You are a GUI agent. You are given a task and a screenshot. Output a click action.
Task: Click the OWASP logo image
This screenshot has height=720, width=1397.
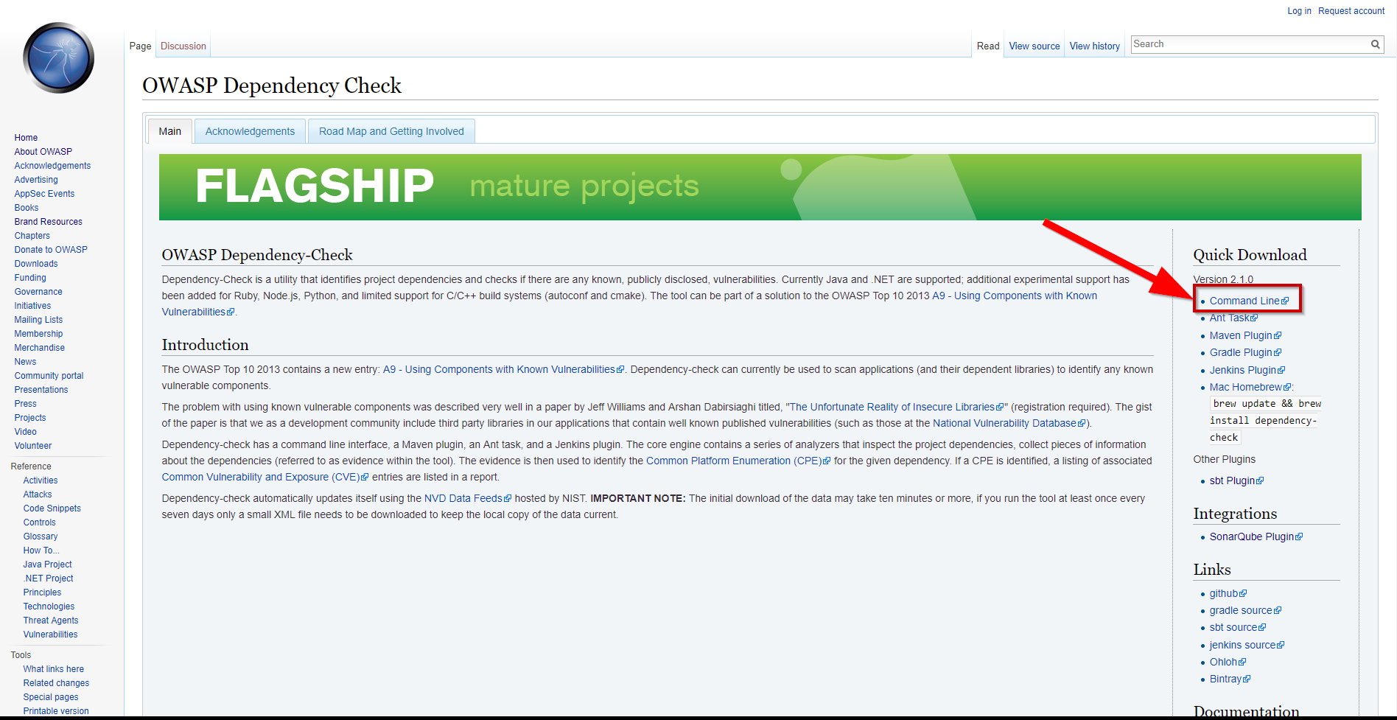(x=58, y=57)
